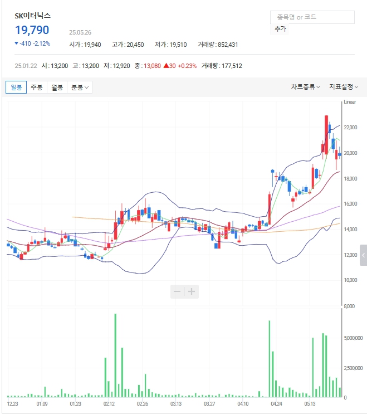The height and width of the screenshot is (414, 367).
Task: Click the tallest volume bar near 02.12
Action: (x=115, y=355)
